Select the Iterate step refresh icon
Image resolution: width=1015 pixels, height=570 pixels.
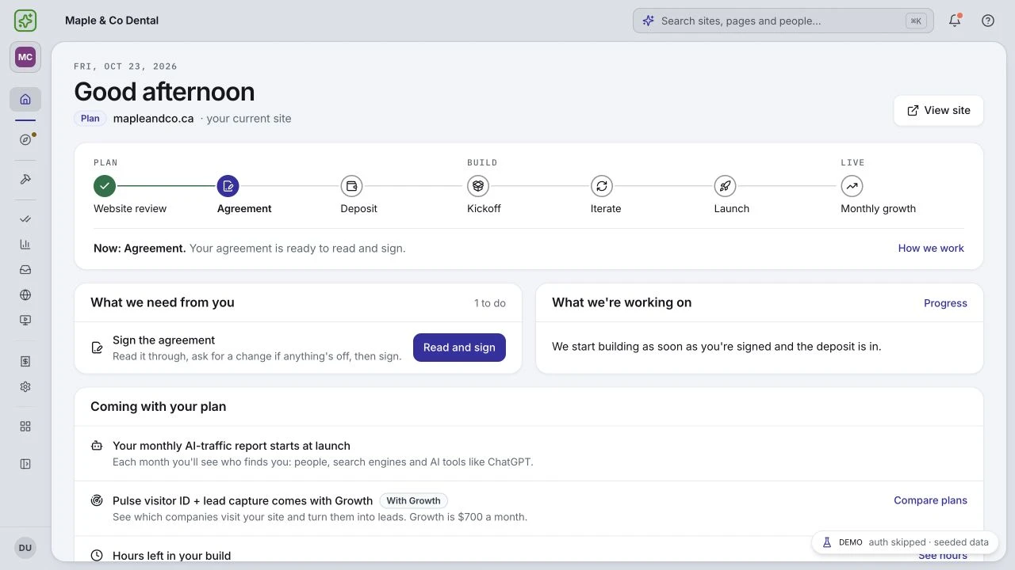pos(602,186)
